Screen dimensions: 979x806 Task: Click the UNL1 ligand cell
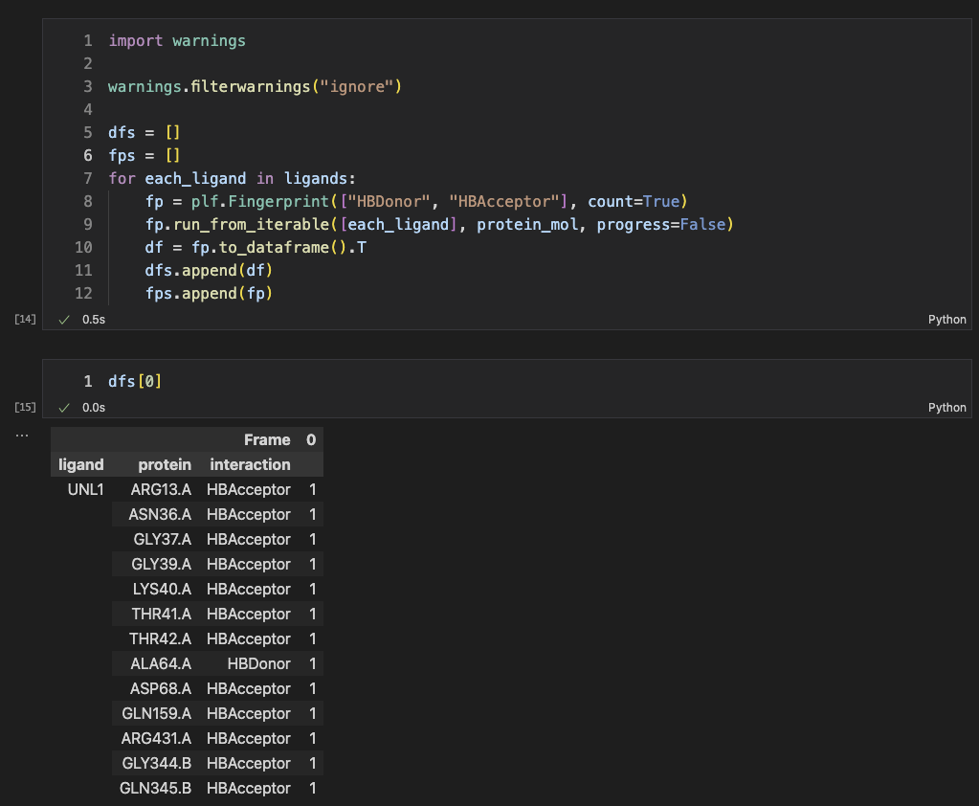coord(85,489)
